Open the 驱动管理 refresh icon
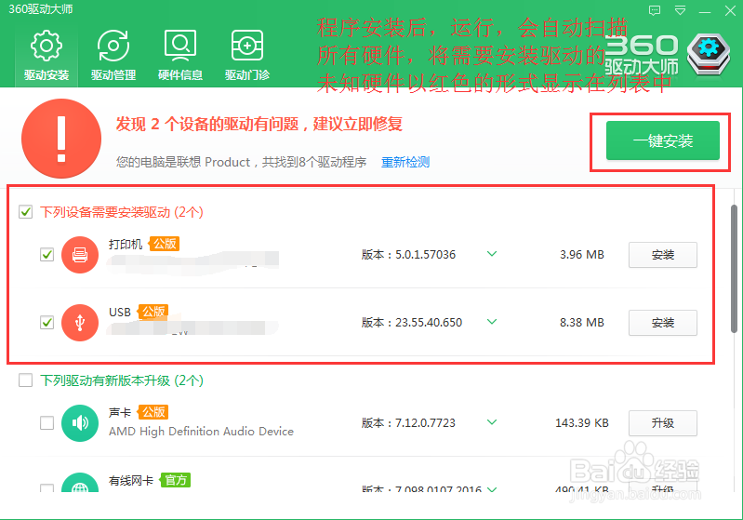Screen dimensions: 743x520 113,46
